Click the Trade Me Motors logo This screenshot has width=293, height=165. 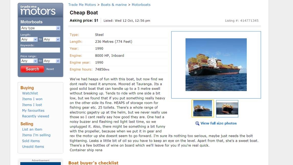tap(38, 10)
